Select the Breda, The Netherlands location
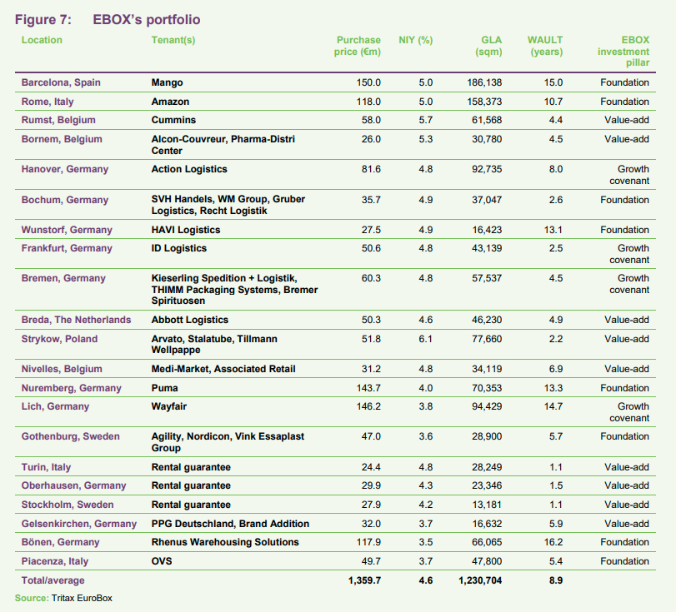The width and height of the screenshot is (676, 612). click(x=76, y=320)
